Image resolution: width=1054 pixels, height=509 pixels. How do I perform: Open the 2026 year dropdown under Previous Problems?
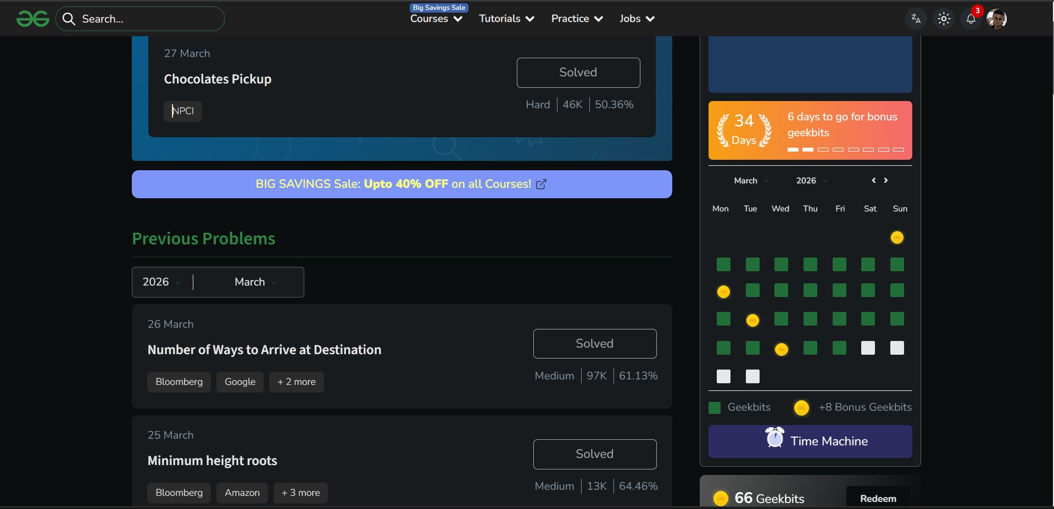click(161, 282)
